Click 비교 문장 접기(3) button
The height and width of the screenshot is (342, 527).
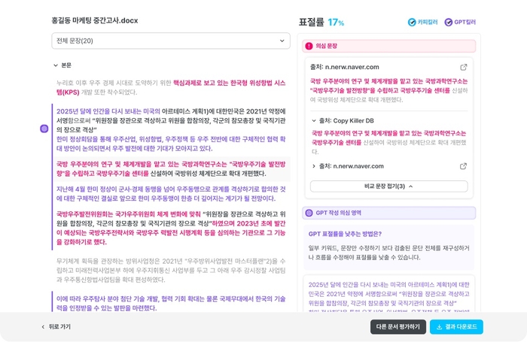(389, 186)
